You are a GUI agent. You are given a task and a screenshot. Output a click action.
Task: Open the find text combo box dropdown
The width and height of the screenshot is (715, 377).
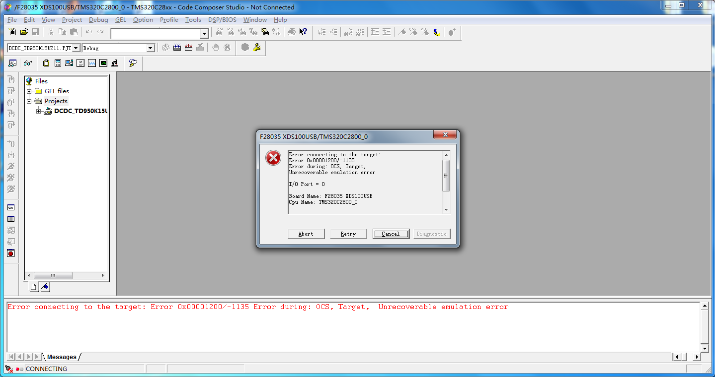[204, 33]
